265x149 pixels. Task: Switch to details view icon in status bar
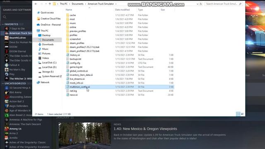[238, 114]
